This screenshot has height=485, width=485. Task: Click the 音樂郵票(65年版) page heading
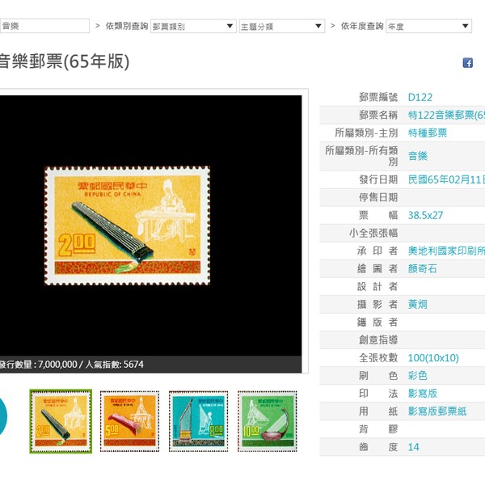tap(65, 61)
